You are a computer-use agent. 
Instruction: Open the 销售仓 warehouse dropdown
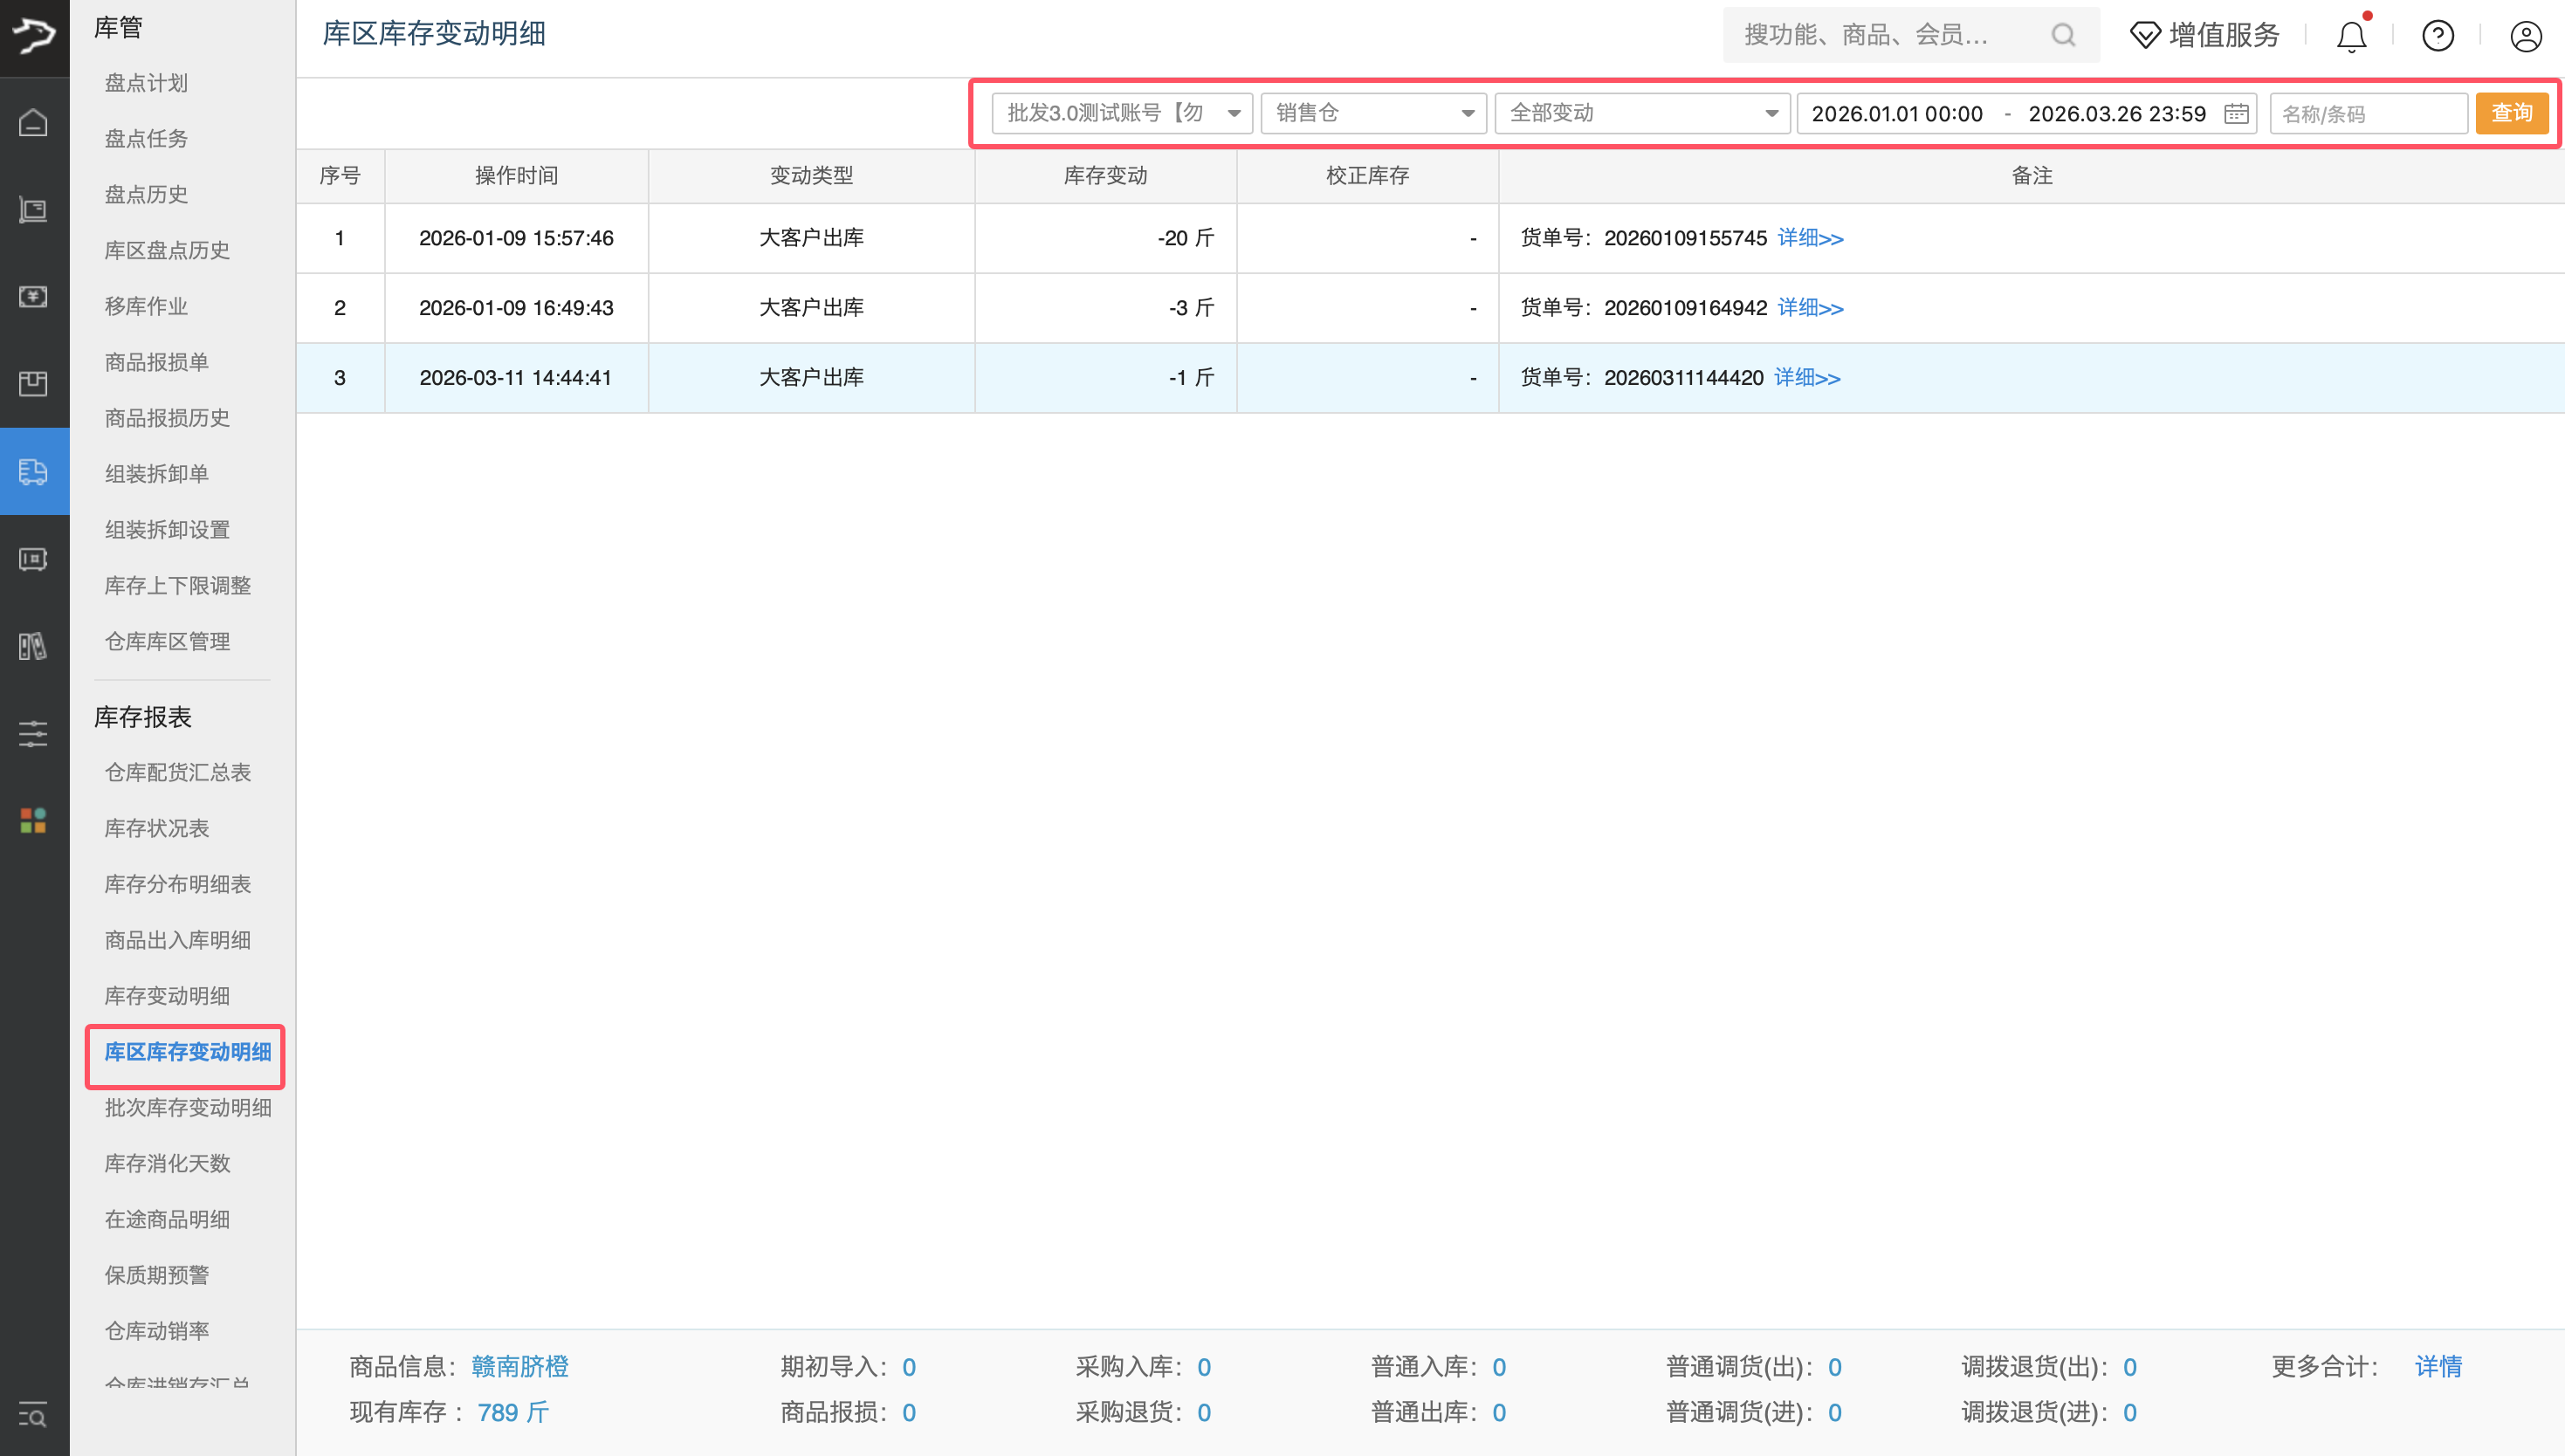pos(1374,113)
